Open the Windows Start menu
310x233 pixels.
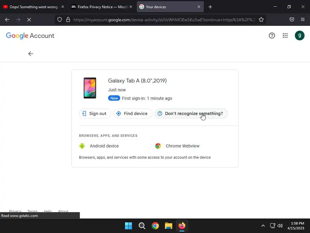pos(128,226)
